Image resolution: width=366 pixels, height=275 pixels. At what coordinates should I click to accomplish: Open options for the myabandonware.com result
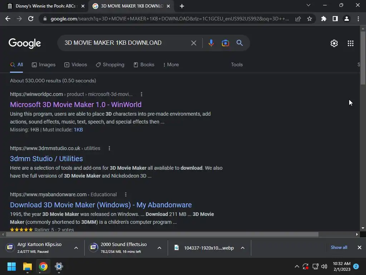point(125,194)
